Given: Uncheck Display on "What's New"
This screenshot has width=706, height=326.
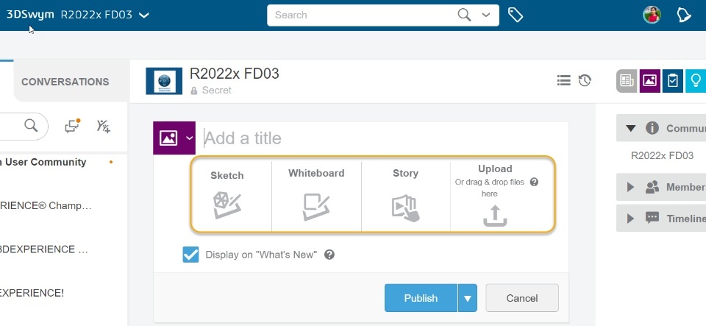Looking at the screenshot, I should point(190,255).
